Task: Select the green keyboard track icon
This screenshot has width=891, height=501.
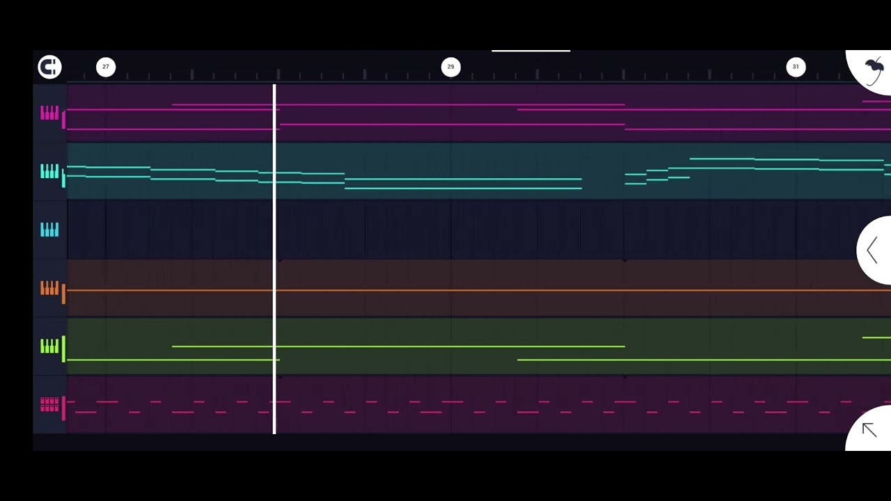Action: (x=49, y=347)
